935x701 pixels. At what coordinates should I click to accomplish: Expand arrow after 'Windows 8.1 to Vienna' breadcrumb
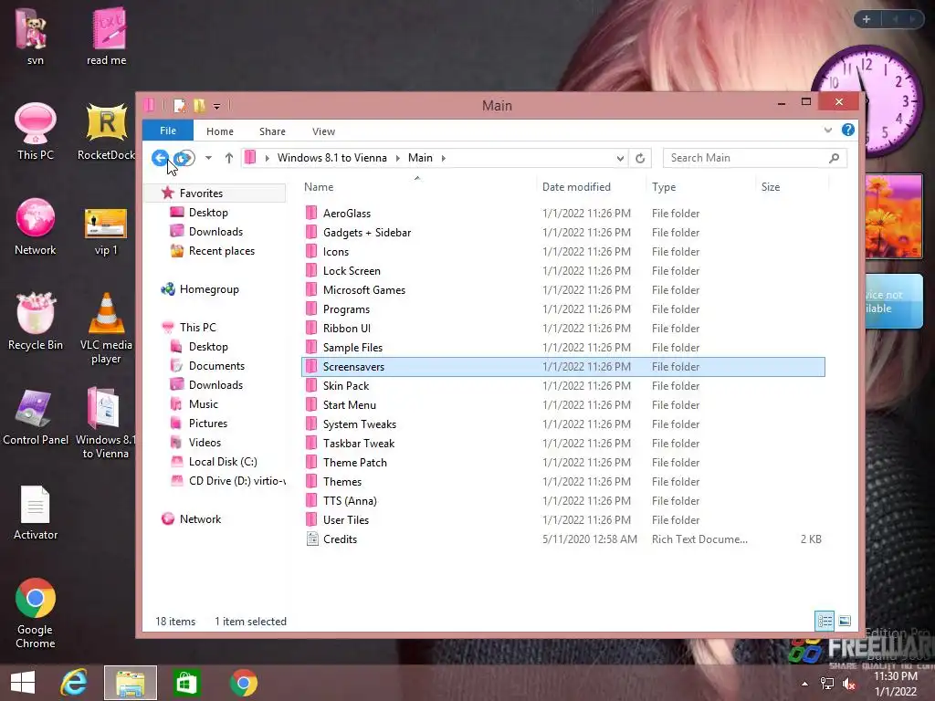(398, 158)
